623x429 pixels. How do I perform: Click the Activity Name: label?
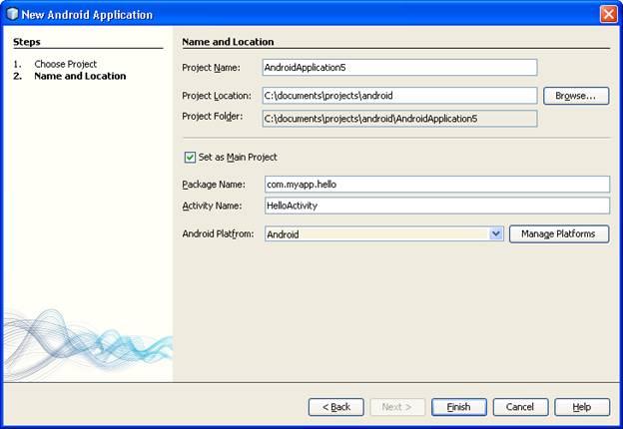[212, 206]
